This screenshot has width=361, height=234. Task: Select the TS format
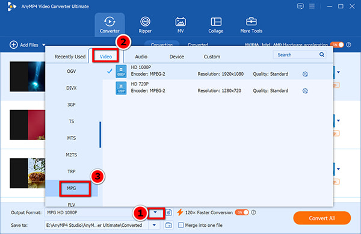pyautogui.click(x=72, y=122)
